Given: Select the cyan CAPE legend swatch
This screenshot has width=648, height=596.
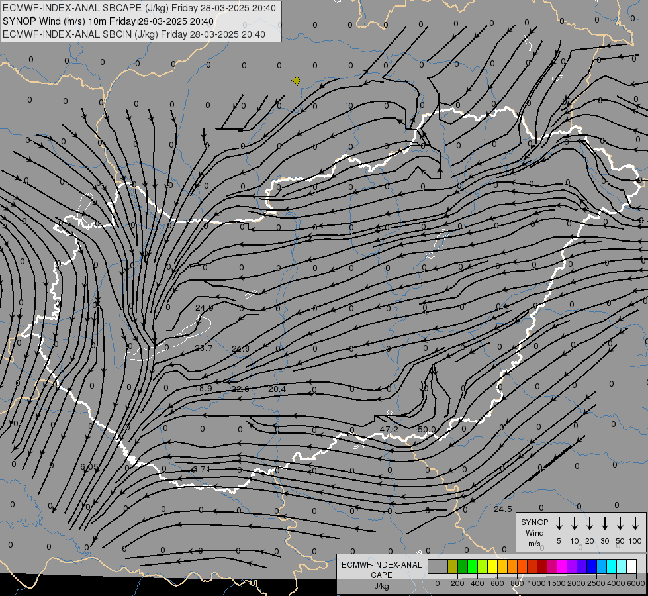Looking at the screenshot, I should tap(612, 566).
